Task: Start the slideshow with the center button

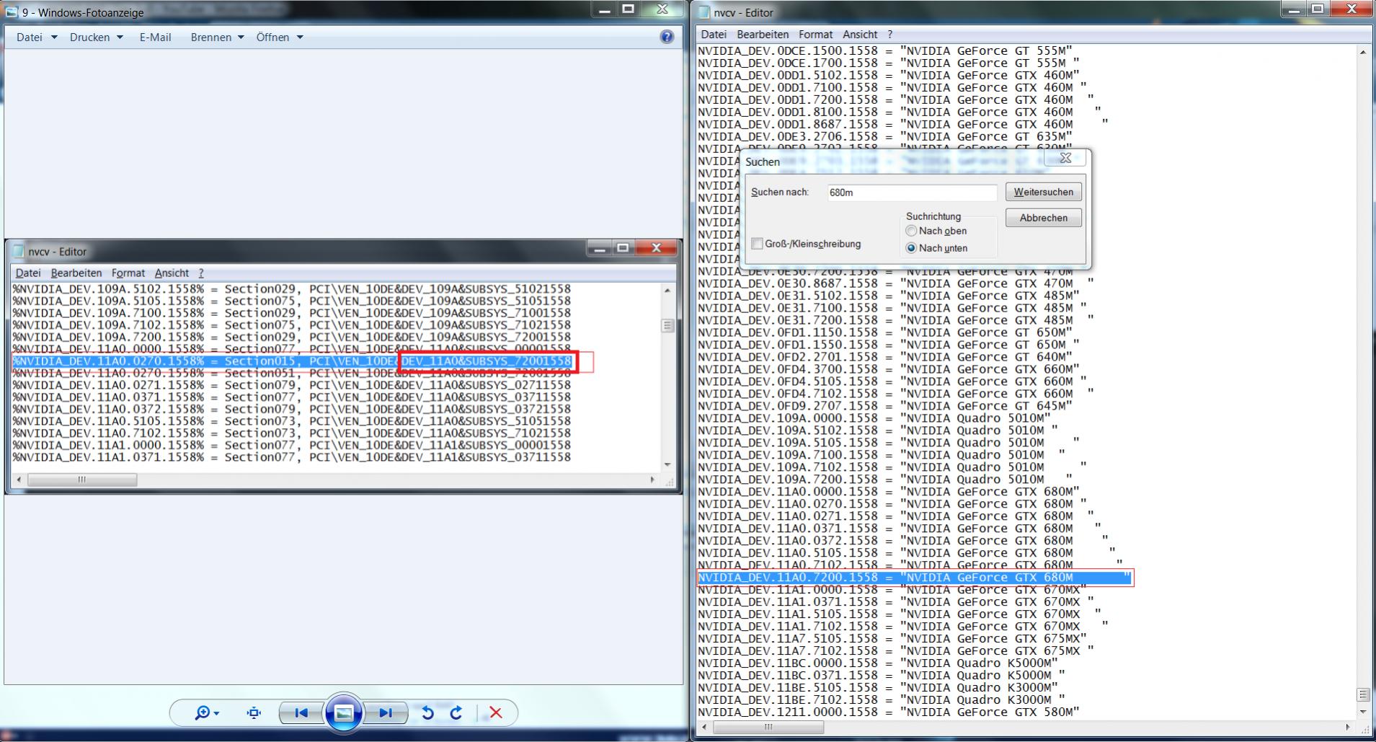Action: coord(344,713)
